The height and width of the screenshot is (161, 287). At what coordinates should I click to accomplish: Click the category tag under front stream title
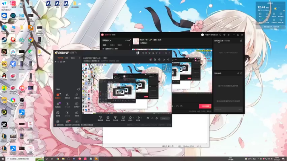[91, 61]
